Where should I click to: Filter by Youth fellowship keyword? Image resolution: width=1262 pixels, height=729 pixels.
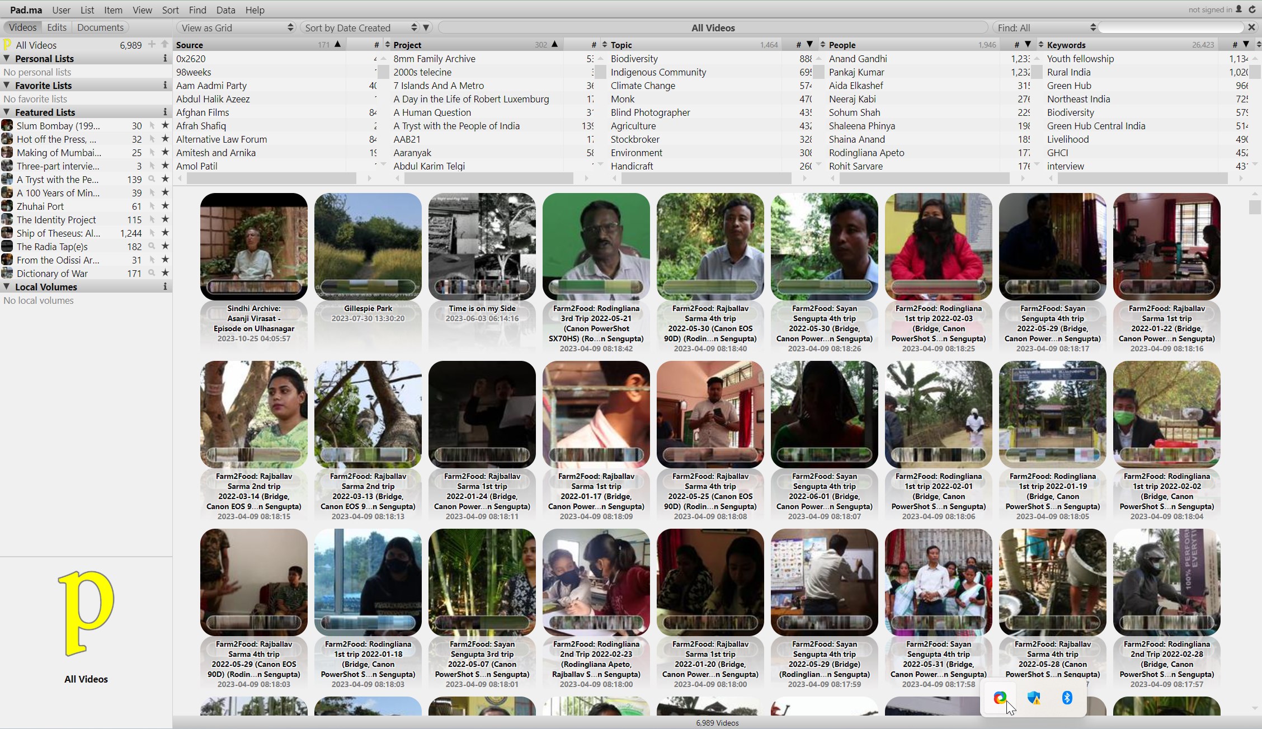coord(1147,58)
